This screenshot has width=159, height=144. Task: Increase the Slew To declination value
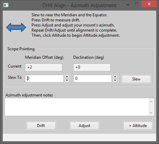coord(115,77)
